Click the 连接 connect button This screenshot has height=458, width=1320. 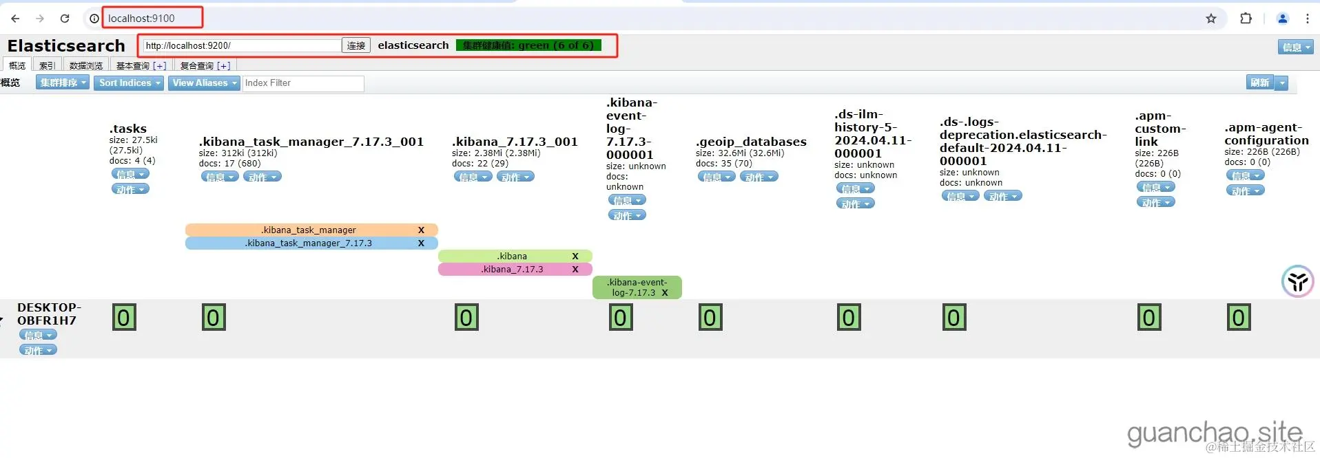[x=356, y=45]
